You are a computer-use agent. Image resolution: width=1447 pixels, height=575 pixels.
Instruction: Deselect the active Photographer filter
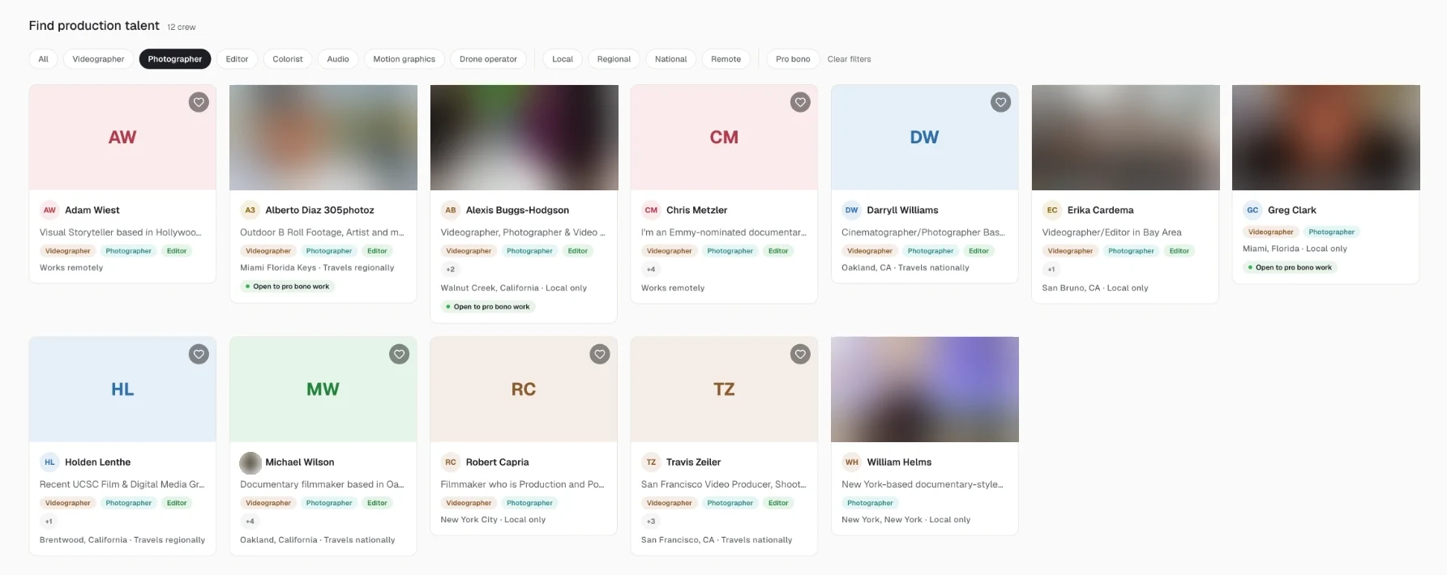pyautogui.click(x=175, y=59)
